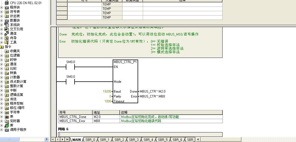The width and height of the screenshot is (296, 142).
Task: Click the 1000 Timeout value
Action: point(108,101)
